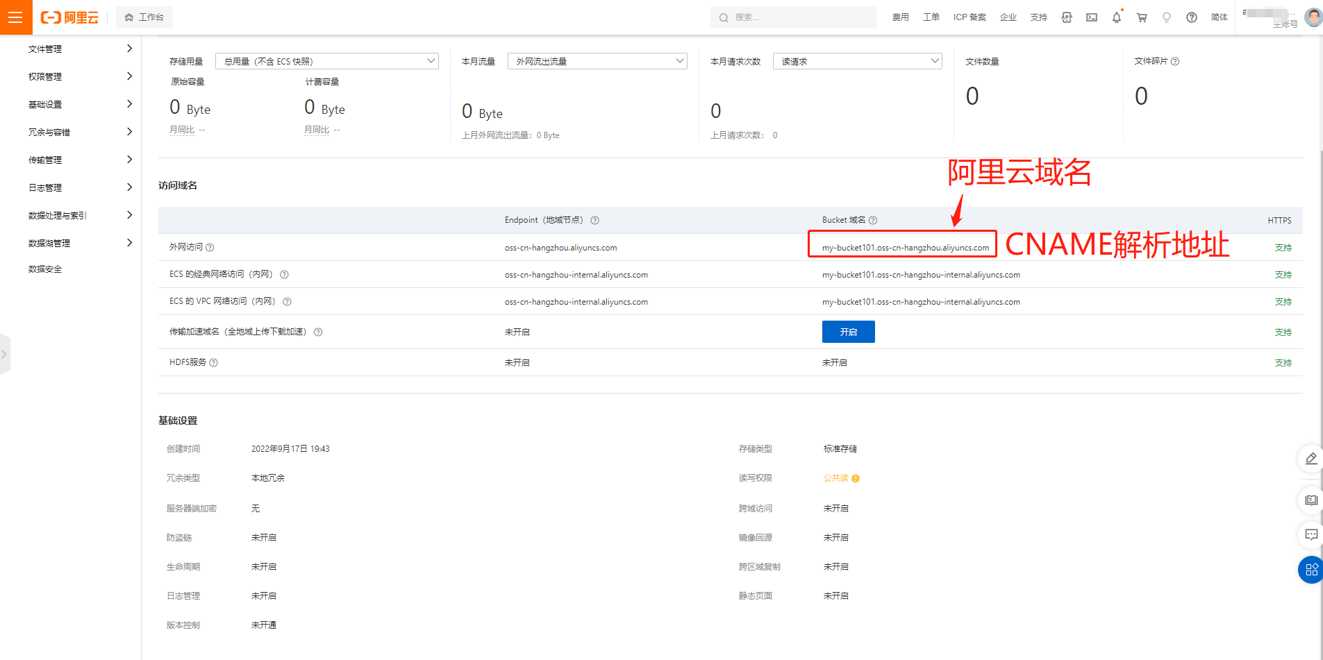The width and height of the screenshot is (1323, 660).
Task: Click the 月同比 label under 计费容量
Action: pyautogui.click(x=317, y=130)
